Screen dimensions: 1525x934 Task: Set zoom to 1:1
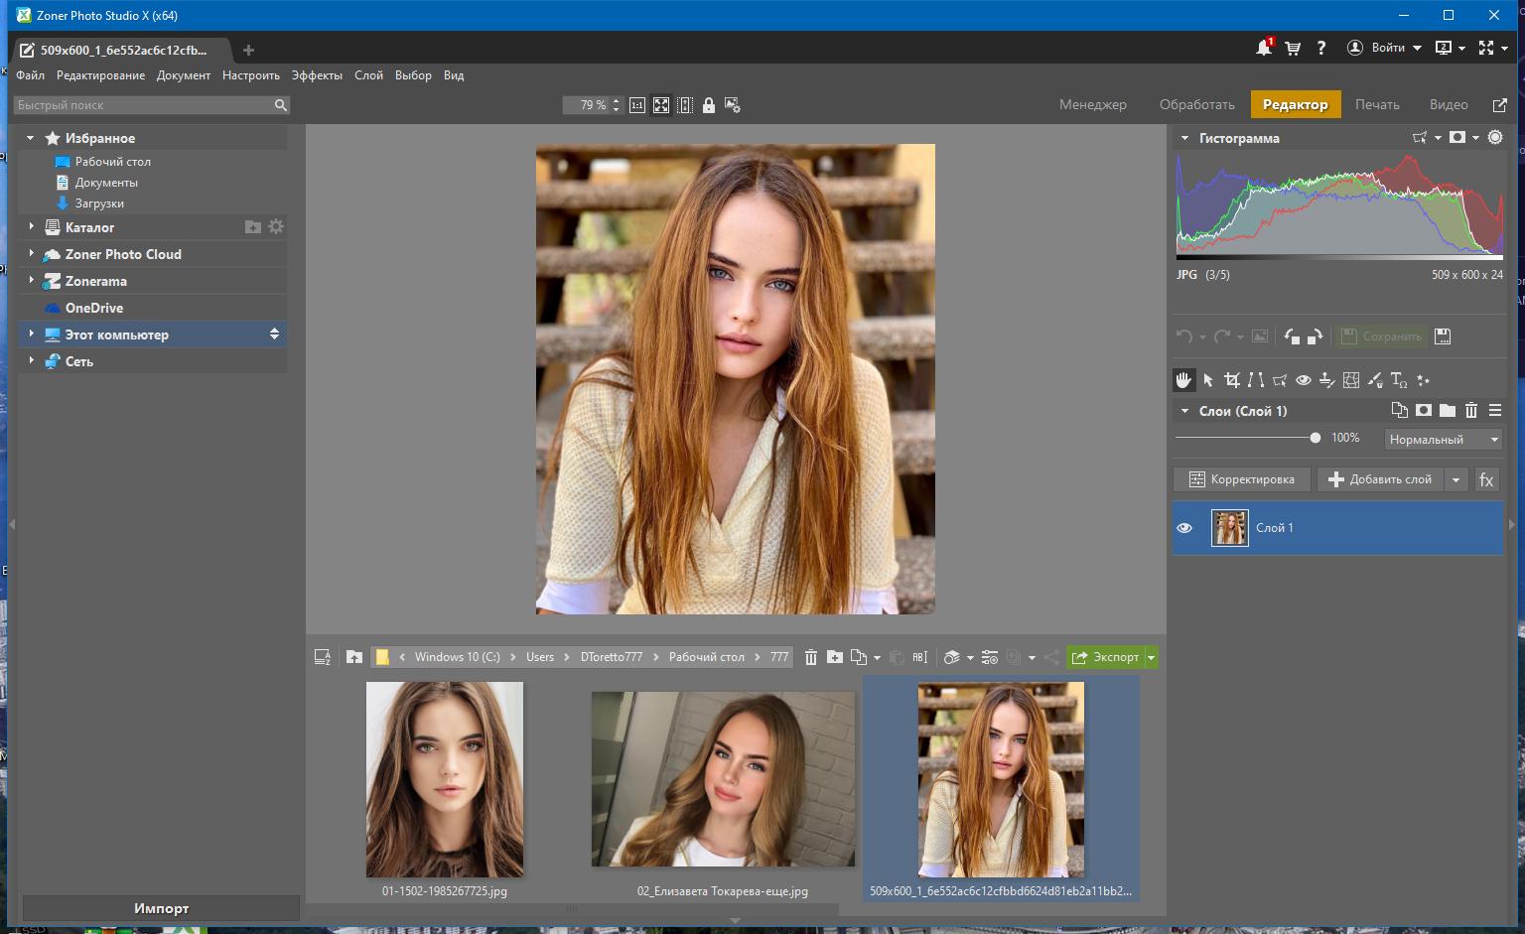coord(637,105)
